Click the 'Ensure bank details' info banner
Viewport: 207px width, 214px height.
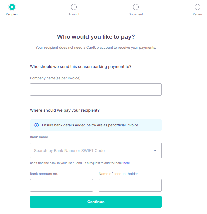pyautogui.click(x=96, y=125)
